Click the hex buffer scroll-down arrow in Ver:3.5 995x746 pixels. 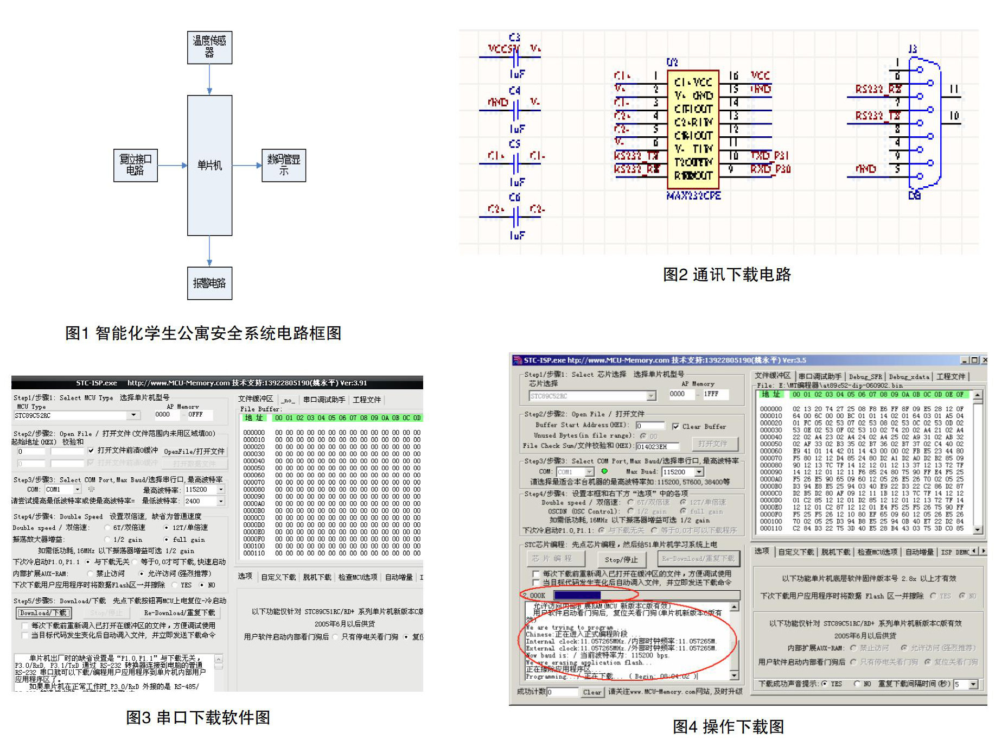pos(977,529)
